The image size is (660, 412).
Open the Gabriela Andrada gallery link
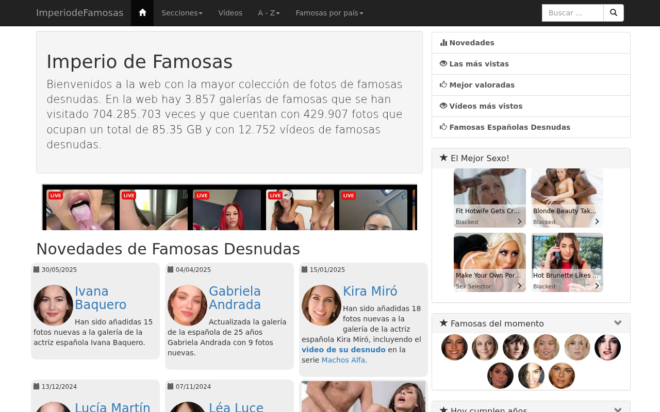(235, 298)
